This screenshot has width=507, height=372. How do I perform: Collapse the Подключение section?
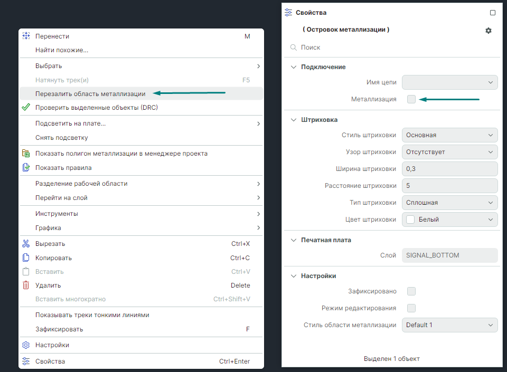tap(294, 67)
